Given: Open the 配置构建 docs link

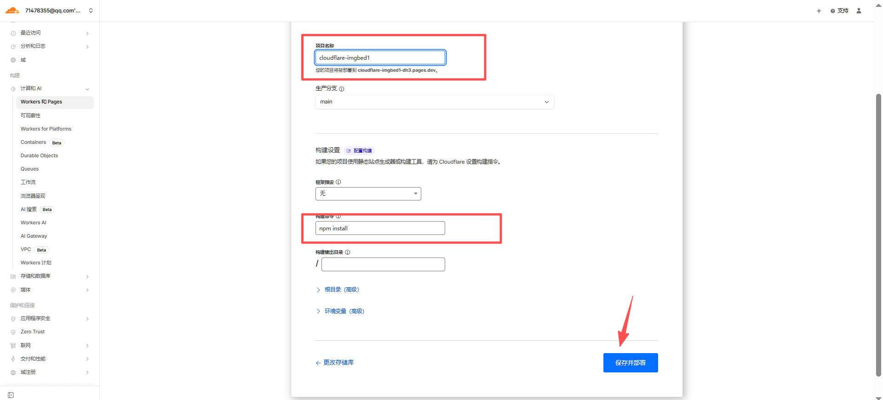Looking at the screenshot, I should (359, 150).
